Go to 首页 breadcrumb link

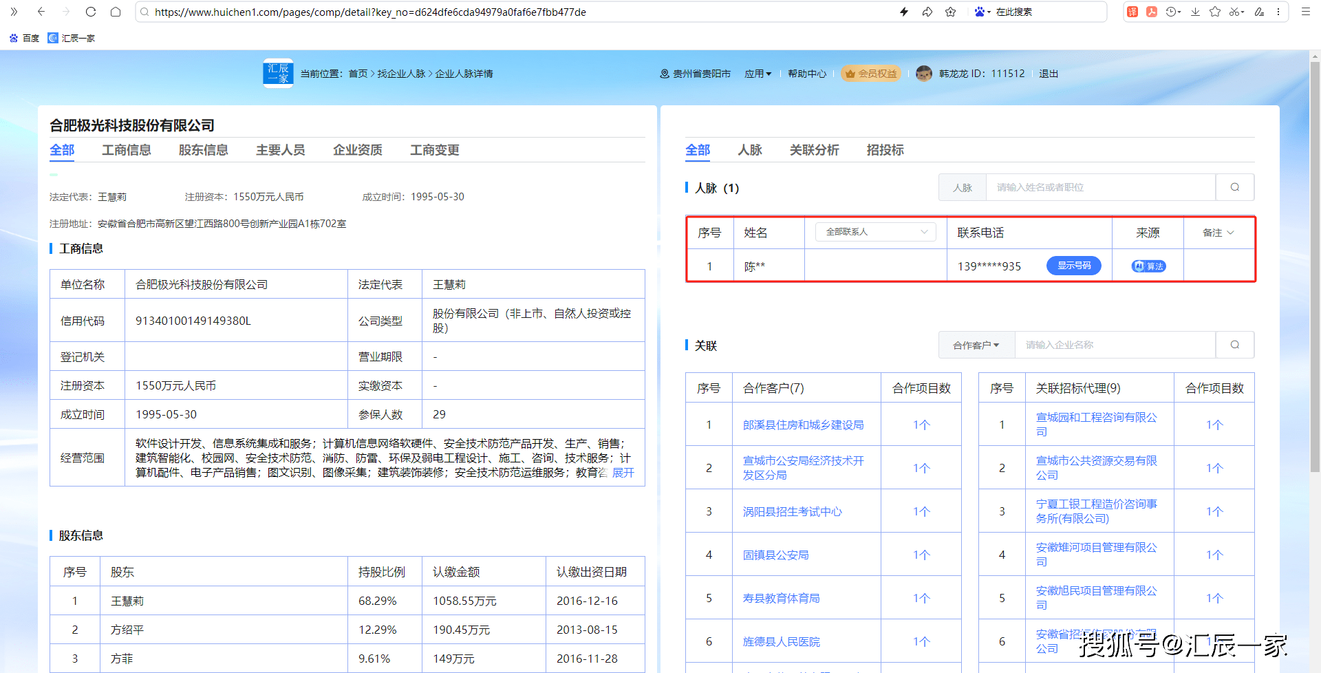[x=358, y=74]
